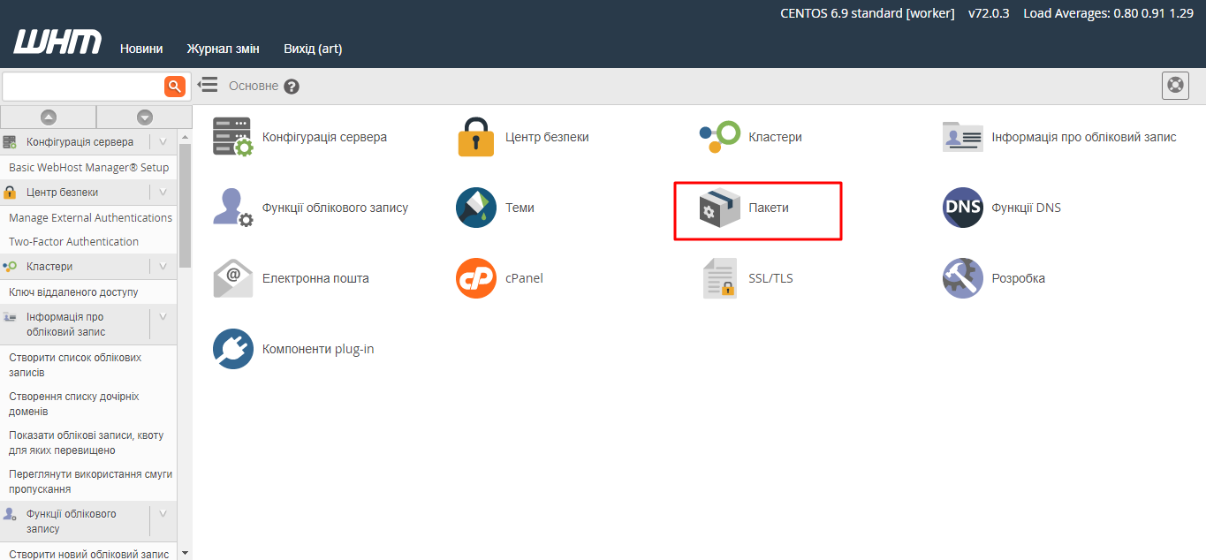The height and width of the screenshot is (560, 1206).
Task: Click the cPanel orange icon
Action: [x=476, y=278]
